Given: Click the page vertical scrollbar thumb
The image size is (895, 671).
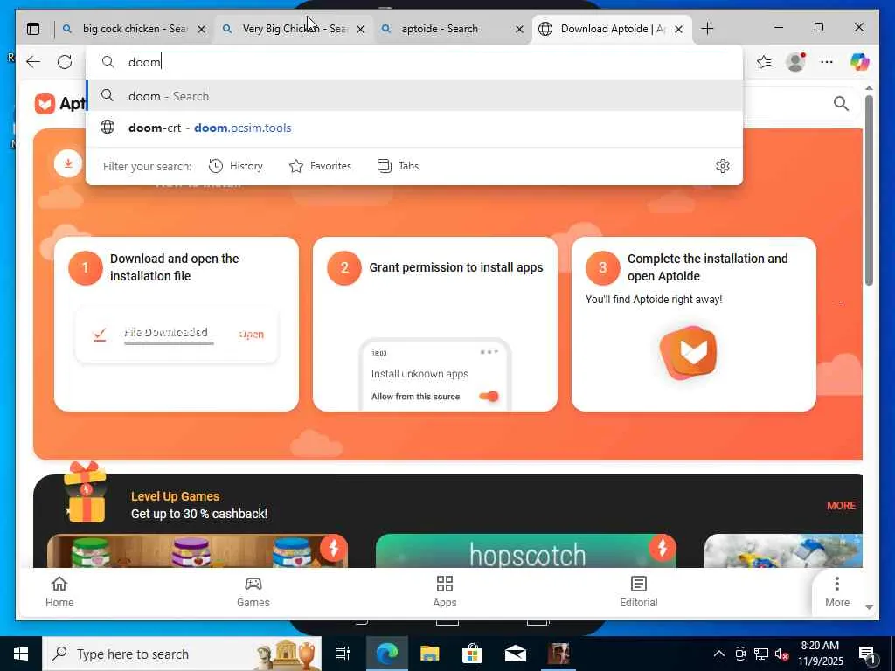Looking at the screenshot, I should coord(869,190).
